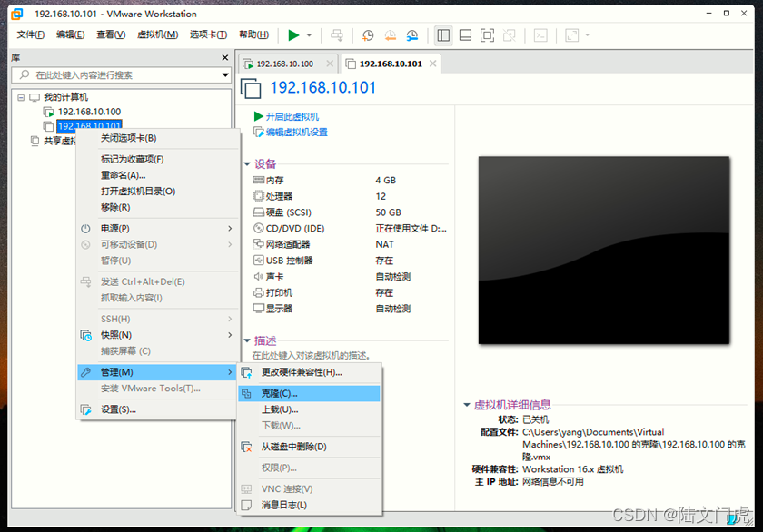Viewport: 763px width, 532px height.
Task: Select the CD/DVD (IDE) device row
Action: (x=350, y=229)
